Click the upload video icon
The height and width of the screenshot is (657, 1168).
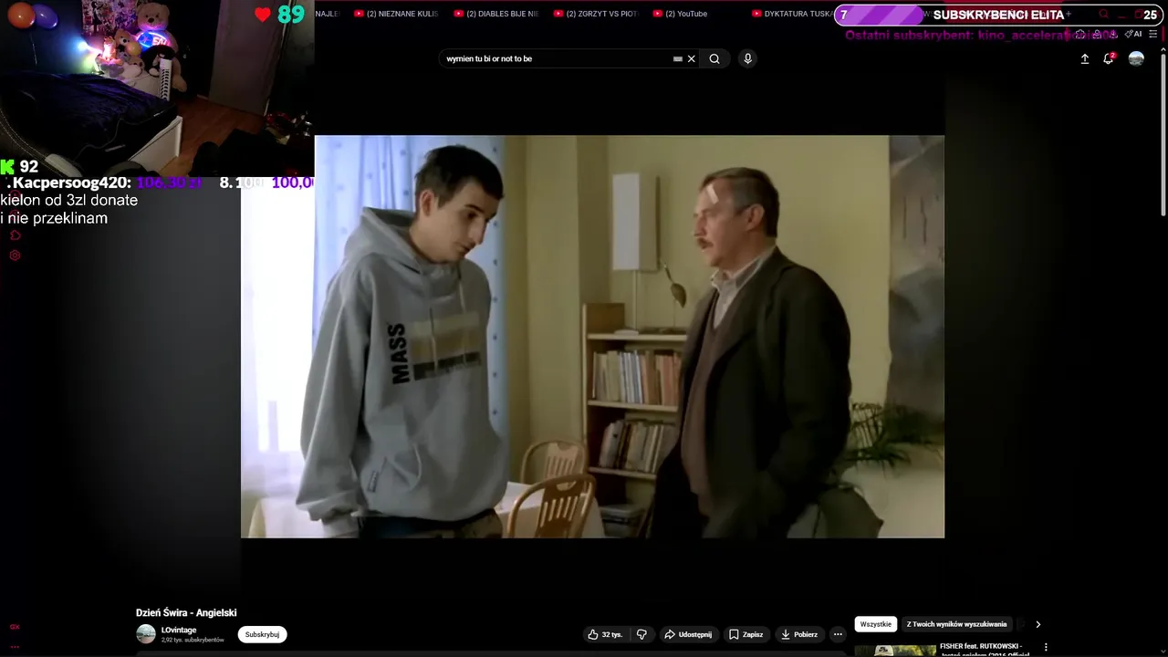tap(1085, 58)
